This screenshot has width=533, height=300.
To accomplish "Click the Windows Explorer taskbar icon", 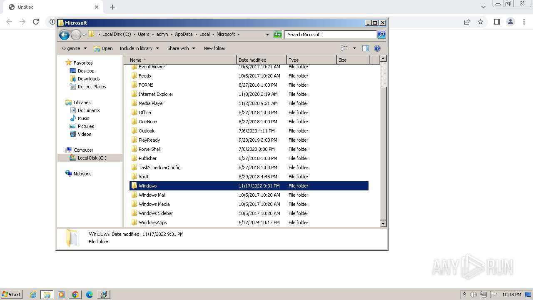I will tap(47, 295).
